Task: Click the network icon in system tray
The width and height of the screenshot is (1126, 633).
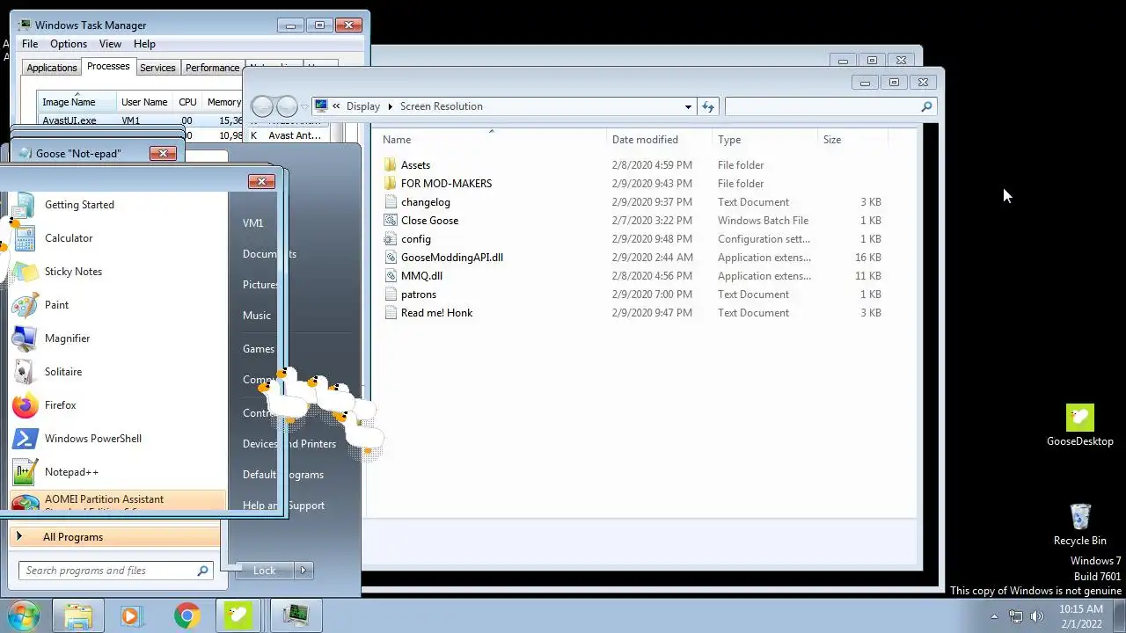Action: pyautogui.click(x=1015, y=616)
